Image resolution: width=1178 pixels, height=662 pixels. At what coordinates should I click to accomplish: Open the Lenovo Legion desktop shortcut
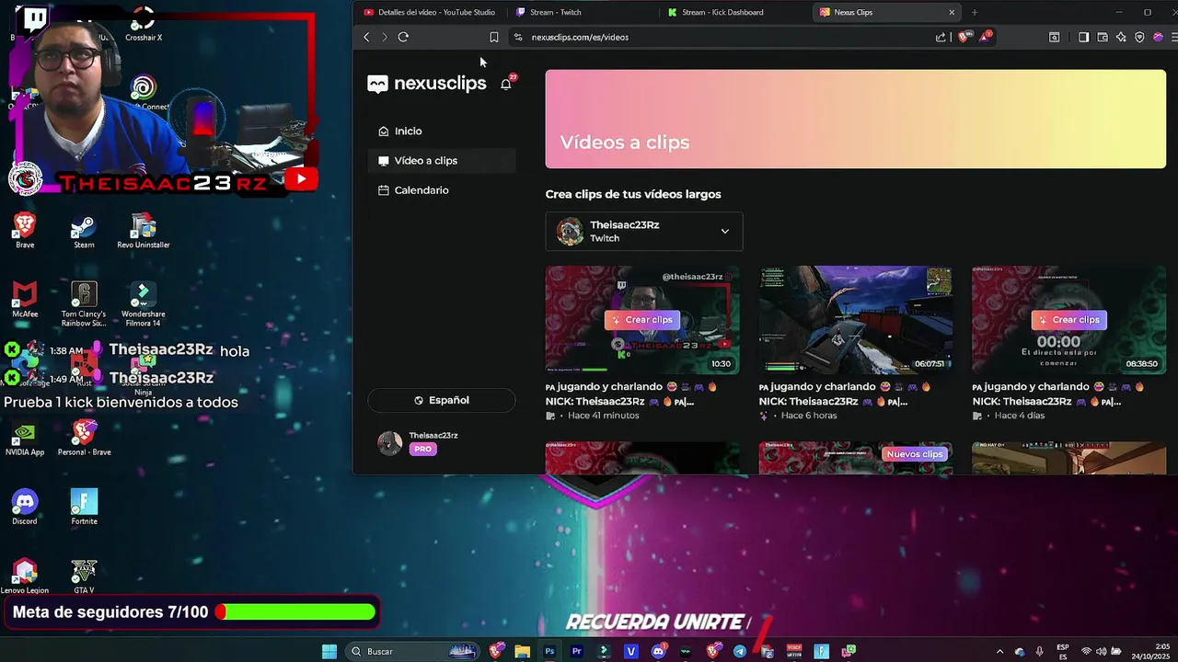click(25, 576)
